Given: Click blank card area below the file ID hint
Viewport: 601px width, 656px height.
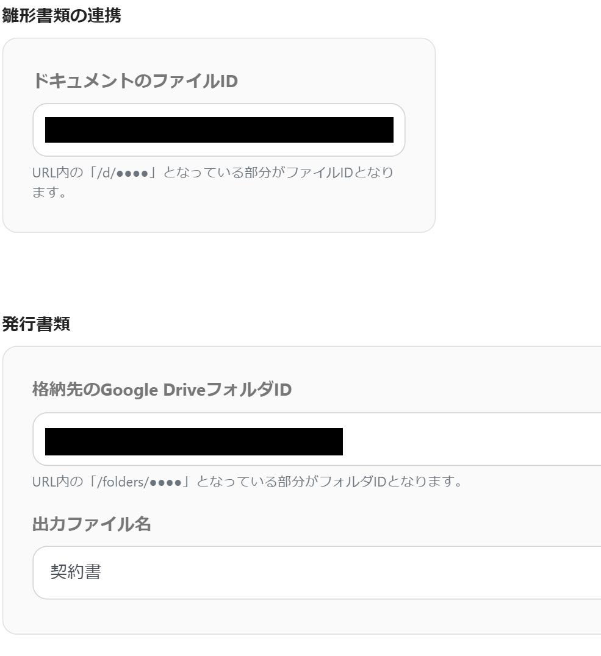Looking at the screenshot, I should click(x=218, y=215).
